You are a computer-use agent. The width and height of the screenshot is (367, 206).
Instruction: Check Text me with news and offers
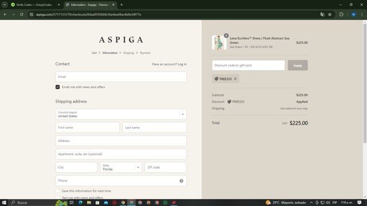pyautogui.click(x=57, y=197)
